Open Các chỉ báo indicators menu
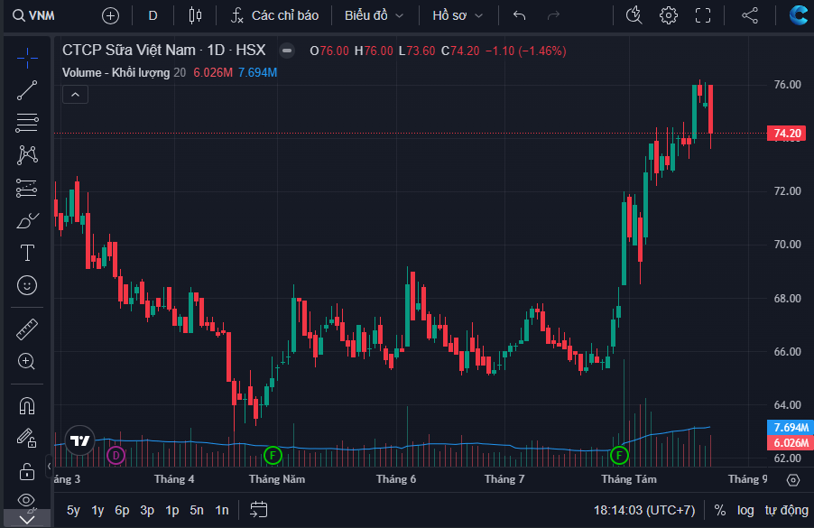The image size is (814, 528). (274, 15)
